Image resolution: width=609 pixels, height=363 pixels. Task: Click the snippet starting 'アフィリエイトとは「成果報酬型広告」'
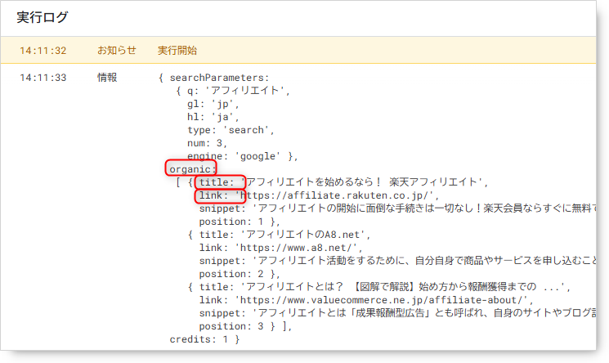point(425,313)
